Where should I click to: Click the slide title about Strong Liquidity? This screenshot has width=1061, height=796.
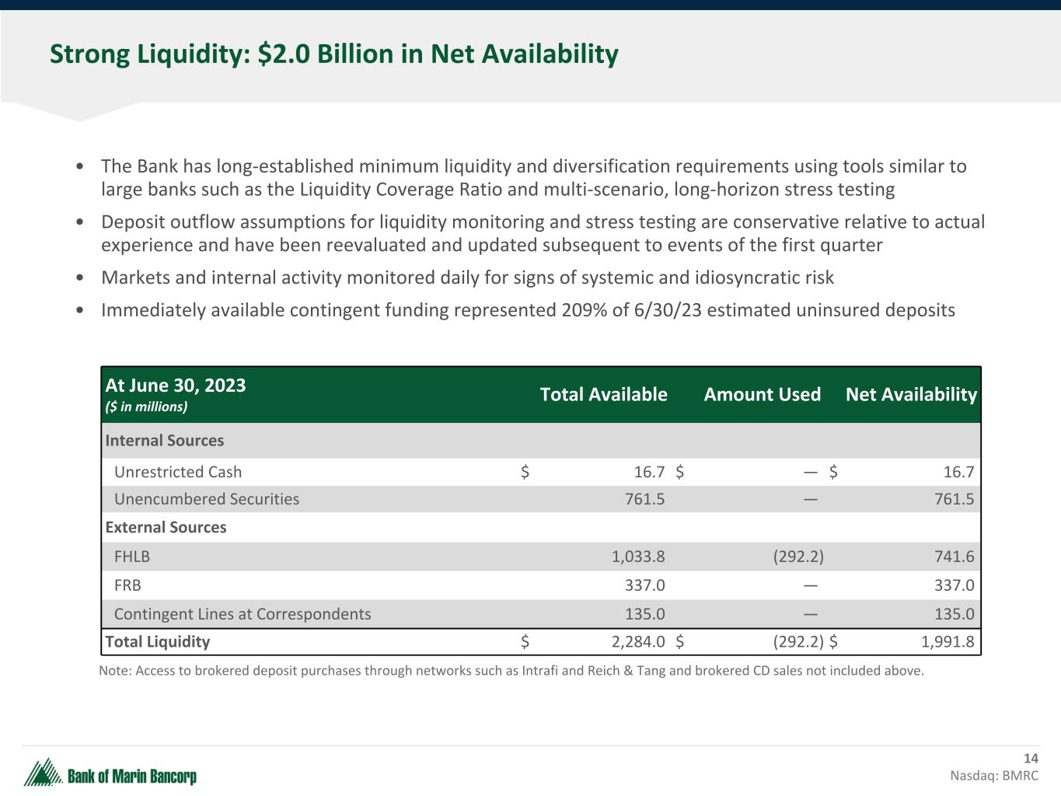[x=333, y=54]
